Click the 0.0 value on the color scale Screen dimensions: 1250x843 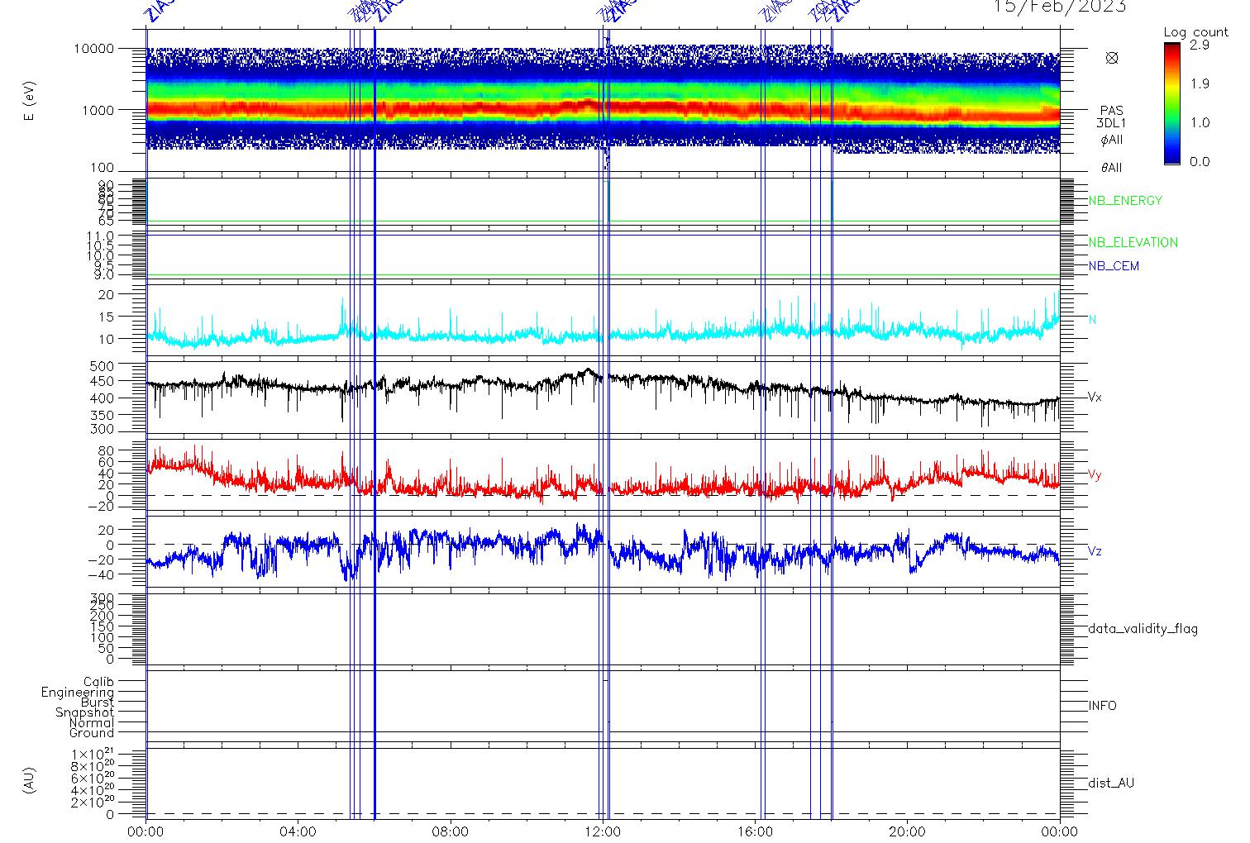(1200, 161)
